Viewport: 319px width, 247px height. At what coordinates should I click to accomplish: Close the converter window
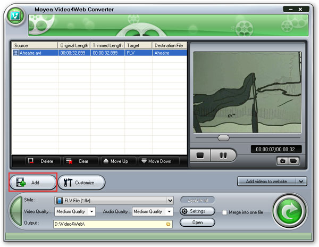pyautogui.click(x=300, y=9)
